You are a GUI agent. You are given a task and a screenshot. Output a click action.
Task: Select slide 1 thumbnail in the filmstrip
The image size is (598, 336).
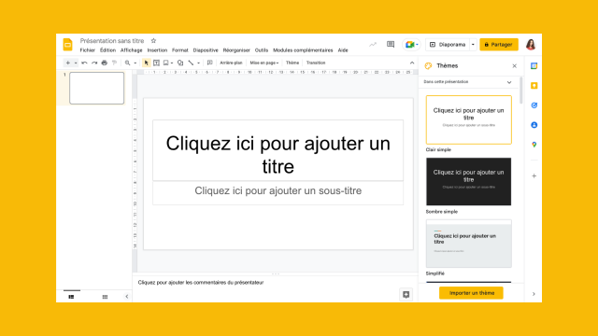click(97, 88)
